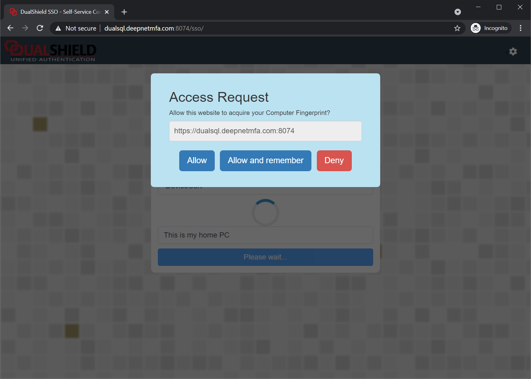Open a new browser tab
This screenshot has height=379, width=531.
[124, 12]
